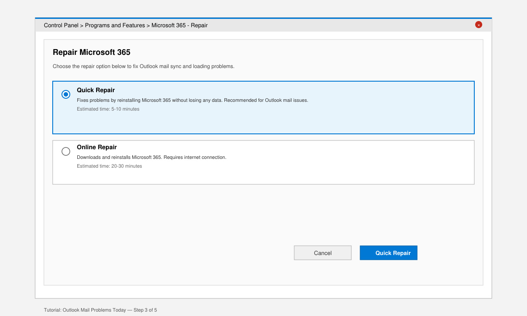This screenshot has width=527, height=316.
Task: Click the 'Repair Microsoft 365' heading
Action: coord(91,52)
